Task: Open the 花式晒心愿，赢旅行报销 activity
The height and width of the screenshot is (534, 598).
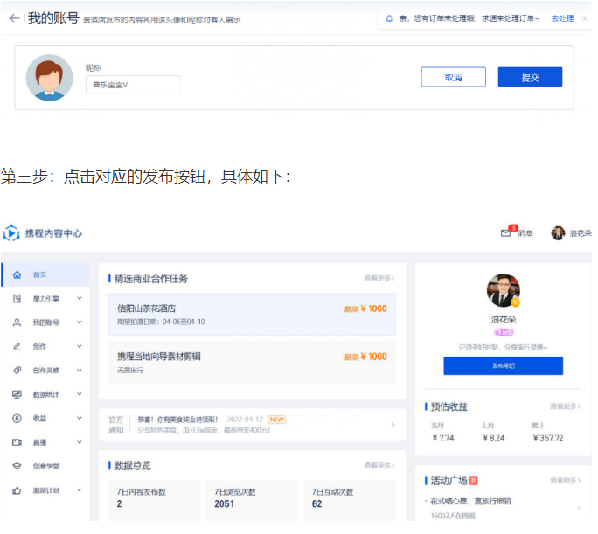Action: pyautogui.click(x=470, y=501)
